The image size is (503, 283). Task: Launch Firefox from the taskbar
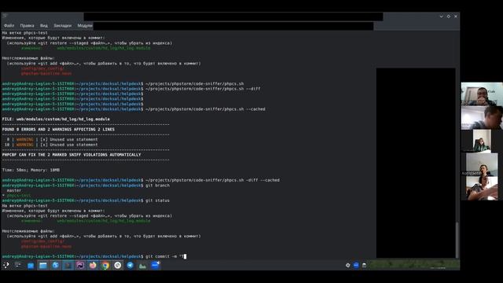pyautogui.click(x=93, y=266)
